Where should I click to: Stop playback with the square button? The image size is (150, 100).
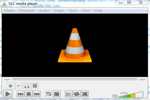click(x=28, y=94)
